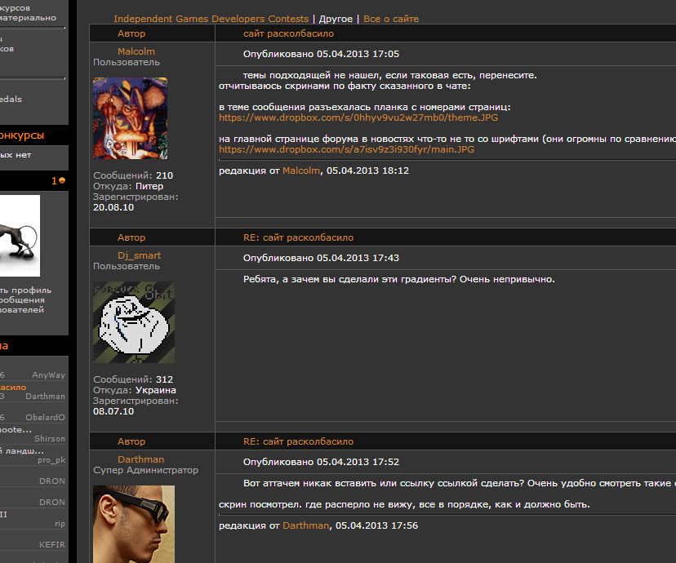Open Malcolm's jester avatar image

(x=130, y=118)
